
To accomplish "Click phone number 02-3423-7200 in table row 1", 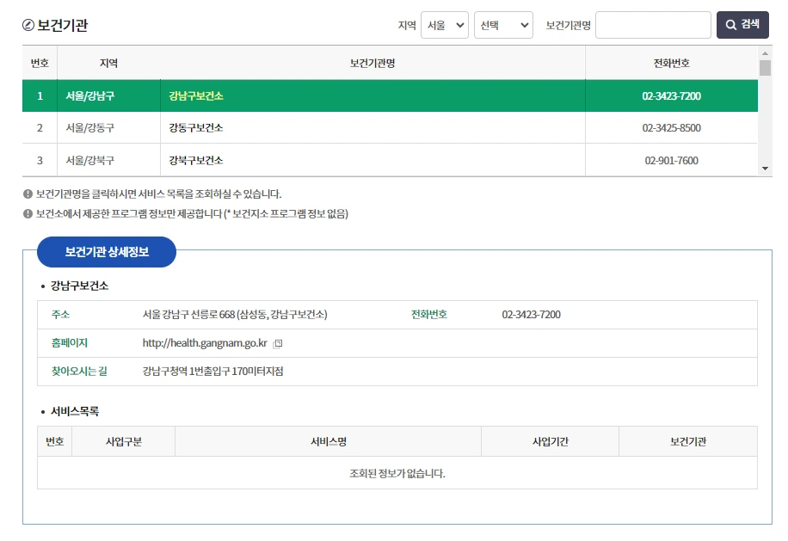I will click(671, 96).
